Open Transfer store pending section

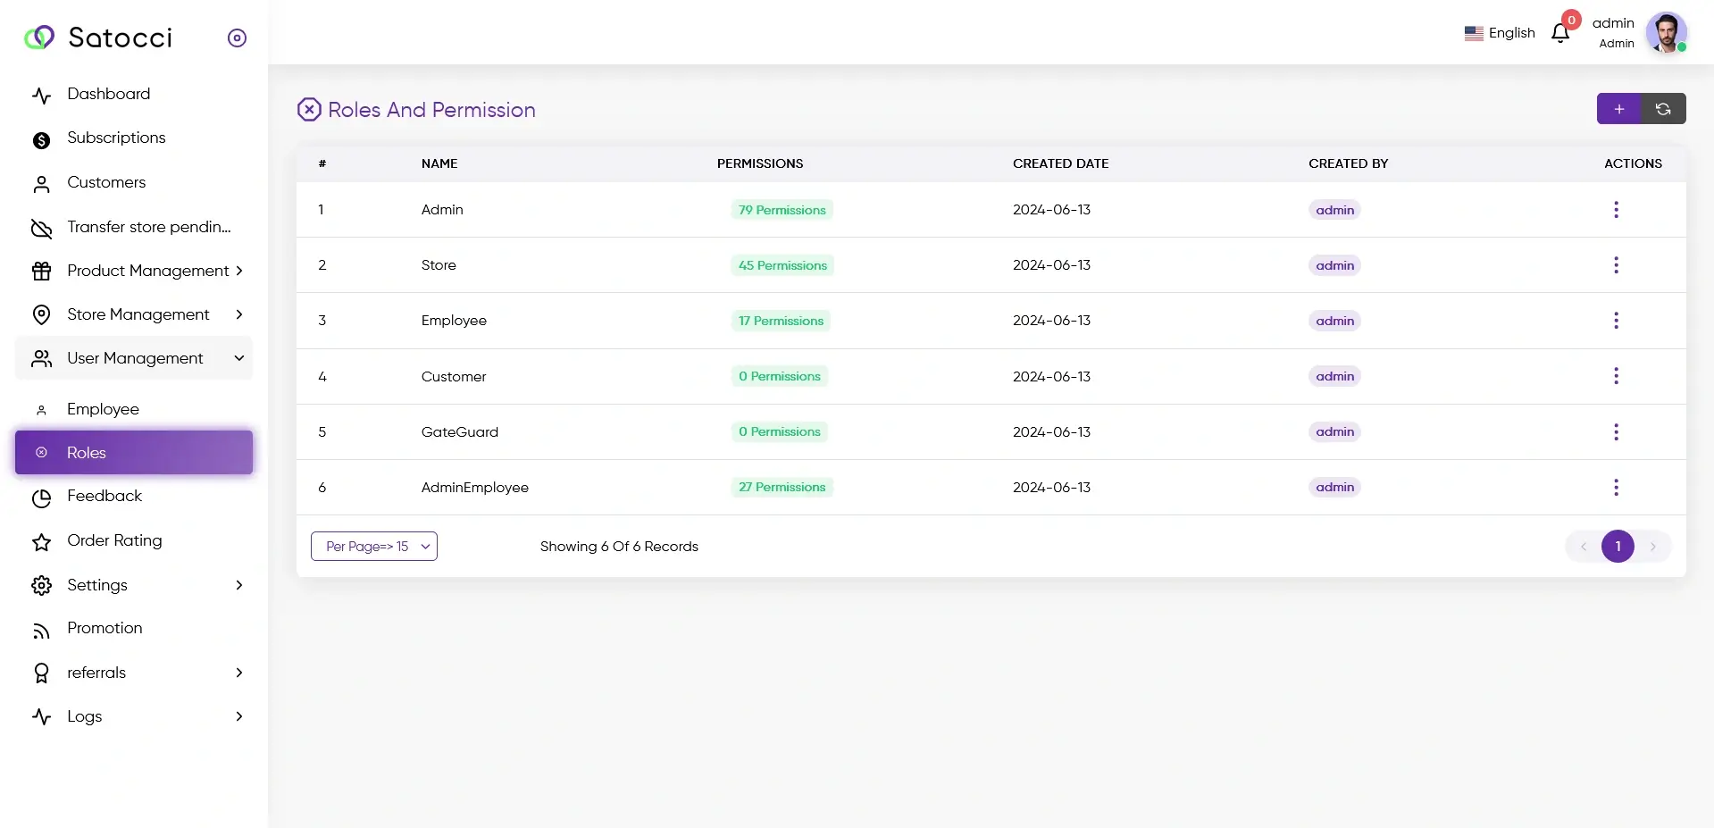(42, 229)
